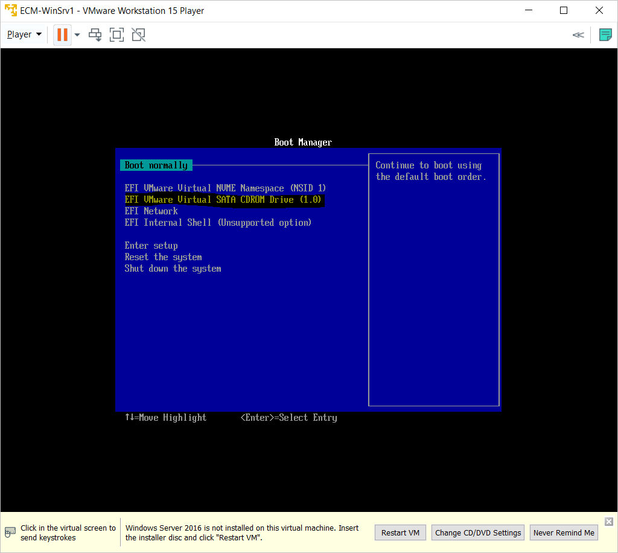Send Ctrl+Alt+Del to the virtual machine
618x553 pixels.
click(95, 34)
